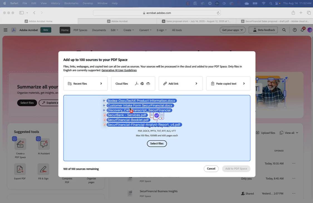313x203 pixels.
Task: Open the AI Assistant tool icon
Action: click(44, 144)
